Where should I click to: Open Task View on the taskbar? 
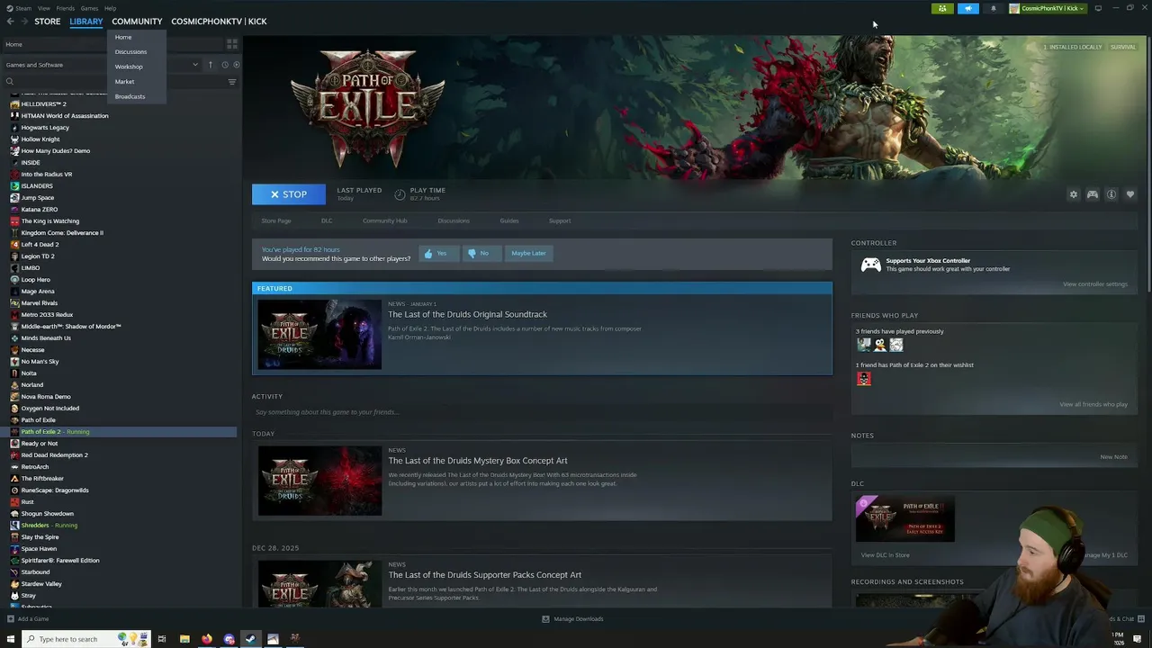coord(162,639)
